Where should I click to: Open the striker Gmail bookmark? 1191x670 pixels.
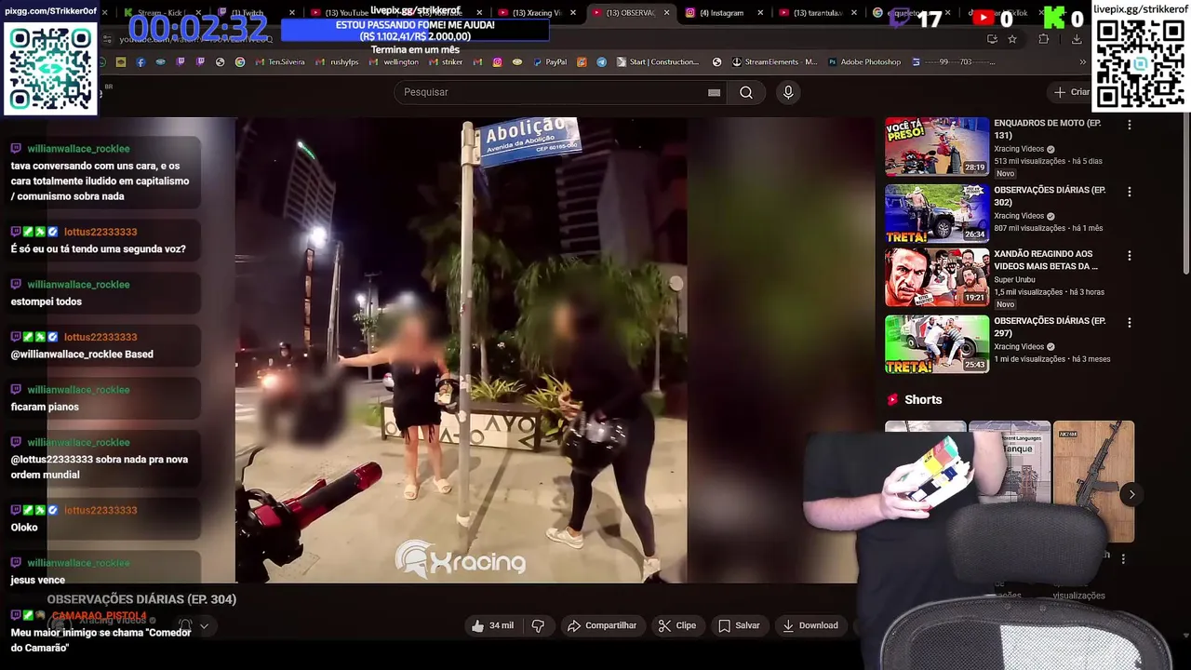click(x=445, y=62)
